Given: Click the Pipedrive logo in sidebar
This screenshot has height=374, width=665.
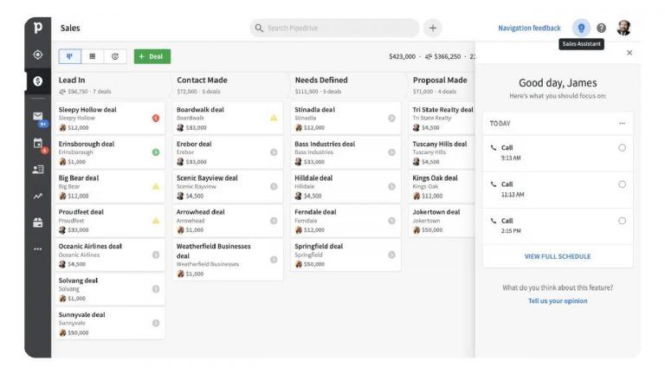Looking at the screenshot, I should click(x=38, y=28).
